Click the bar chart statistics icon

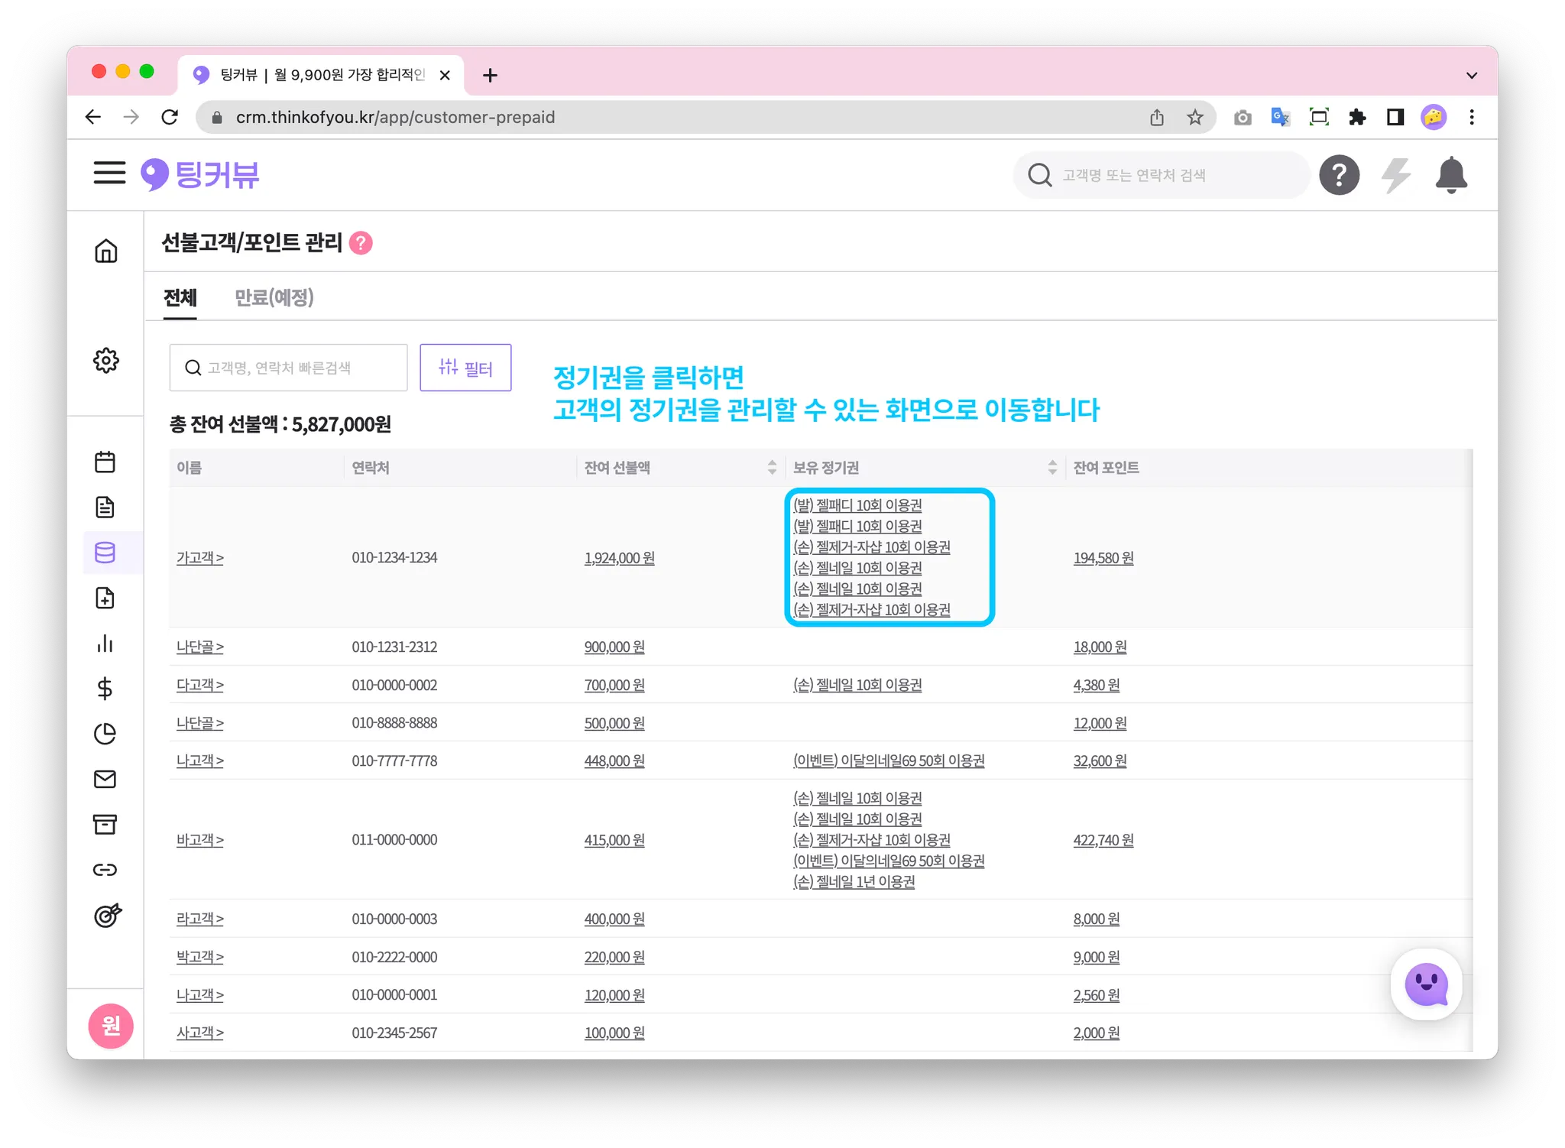(x=105, y=644)
